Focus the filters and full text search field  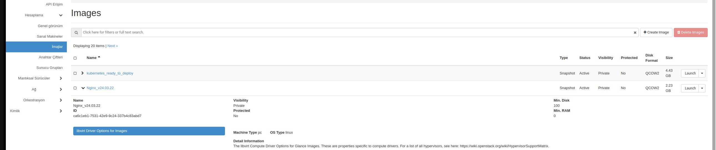point(357,32)
